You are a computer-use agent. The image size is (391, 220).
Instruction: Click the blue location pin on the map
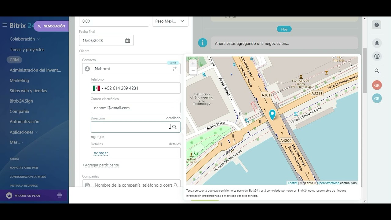[272, 115]
